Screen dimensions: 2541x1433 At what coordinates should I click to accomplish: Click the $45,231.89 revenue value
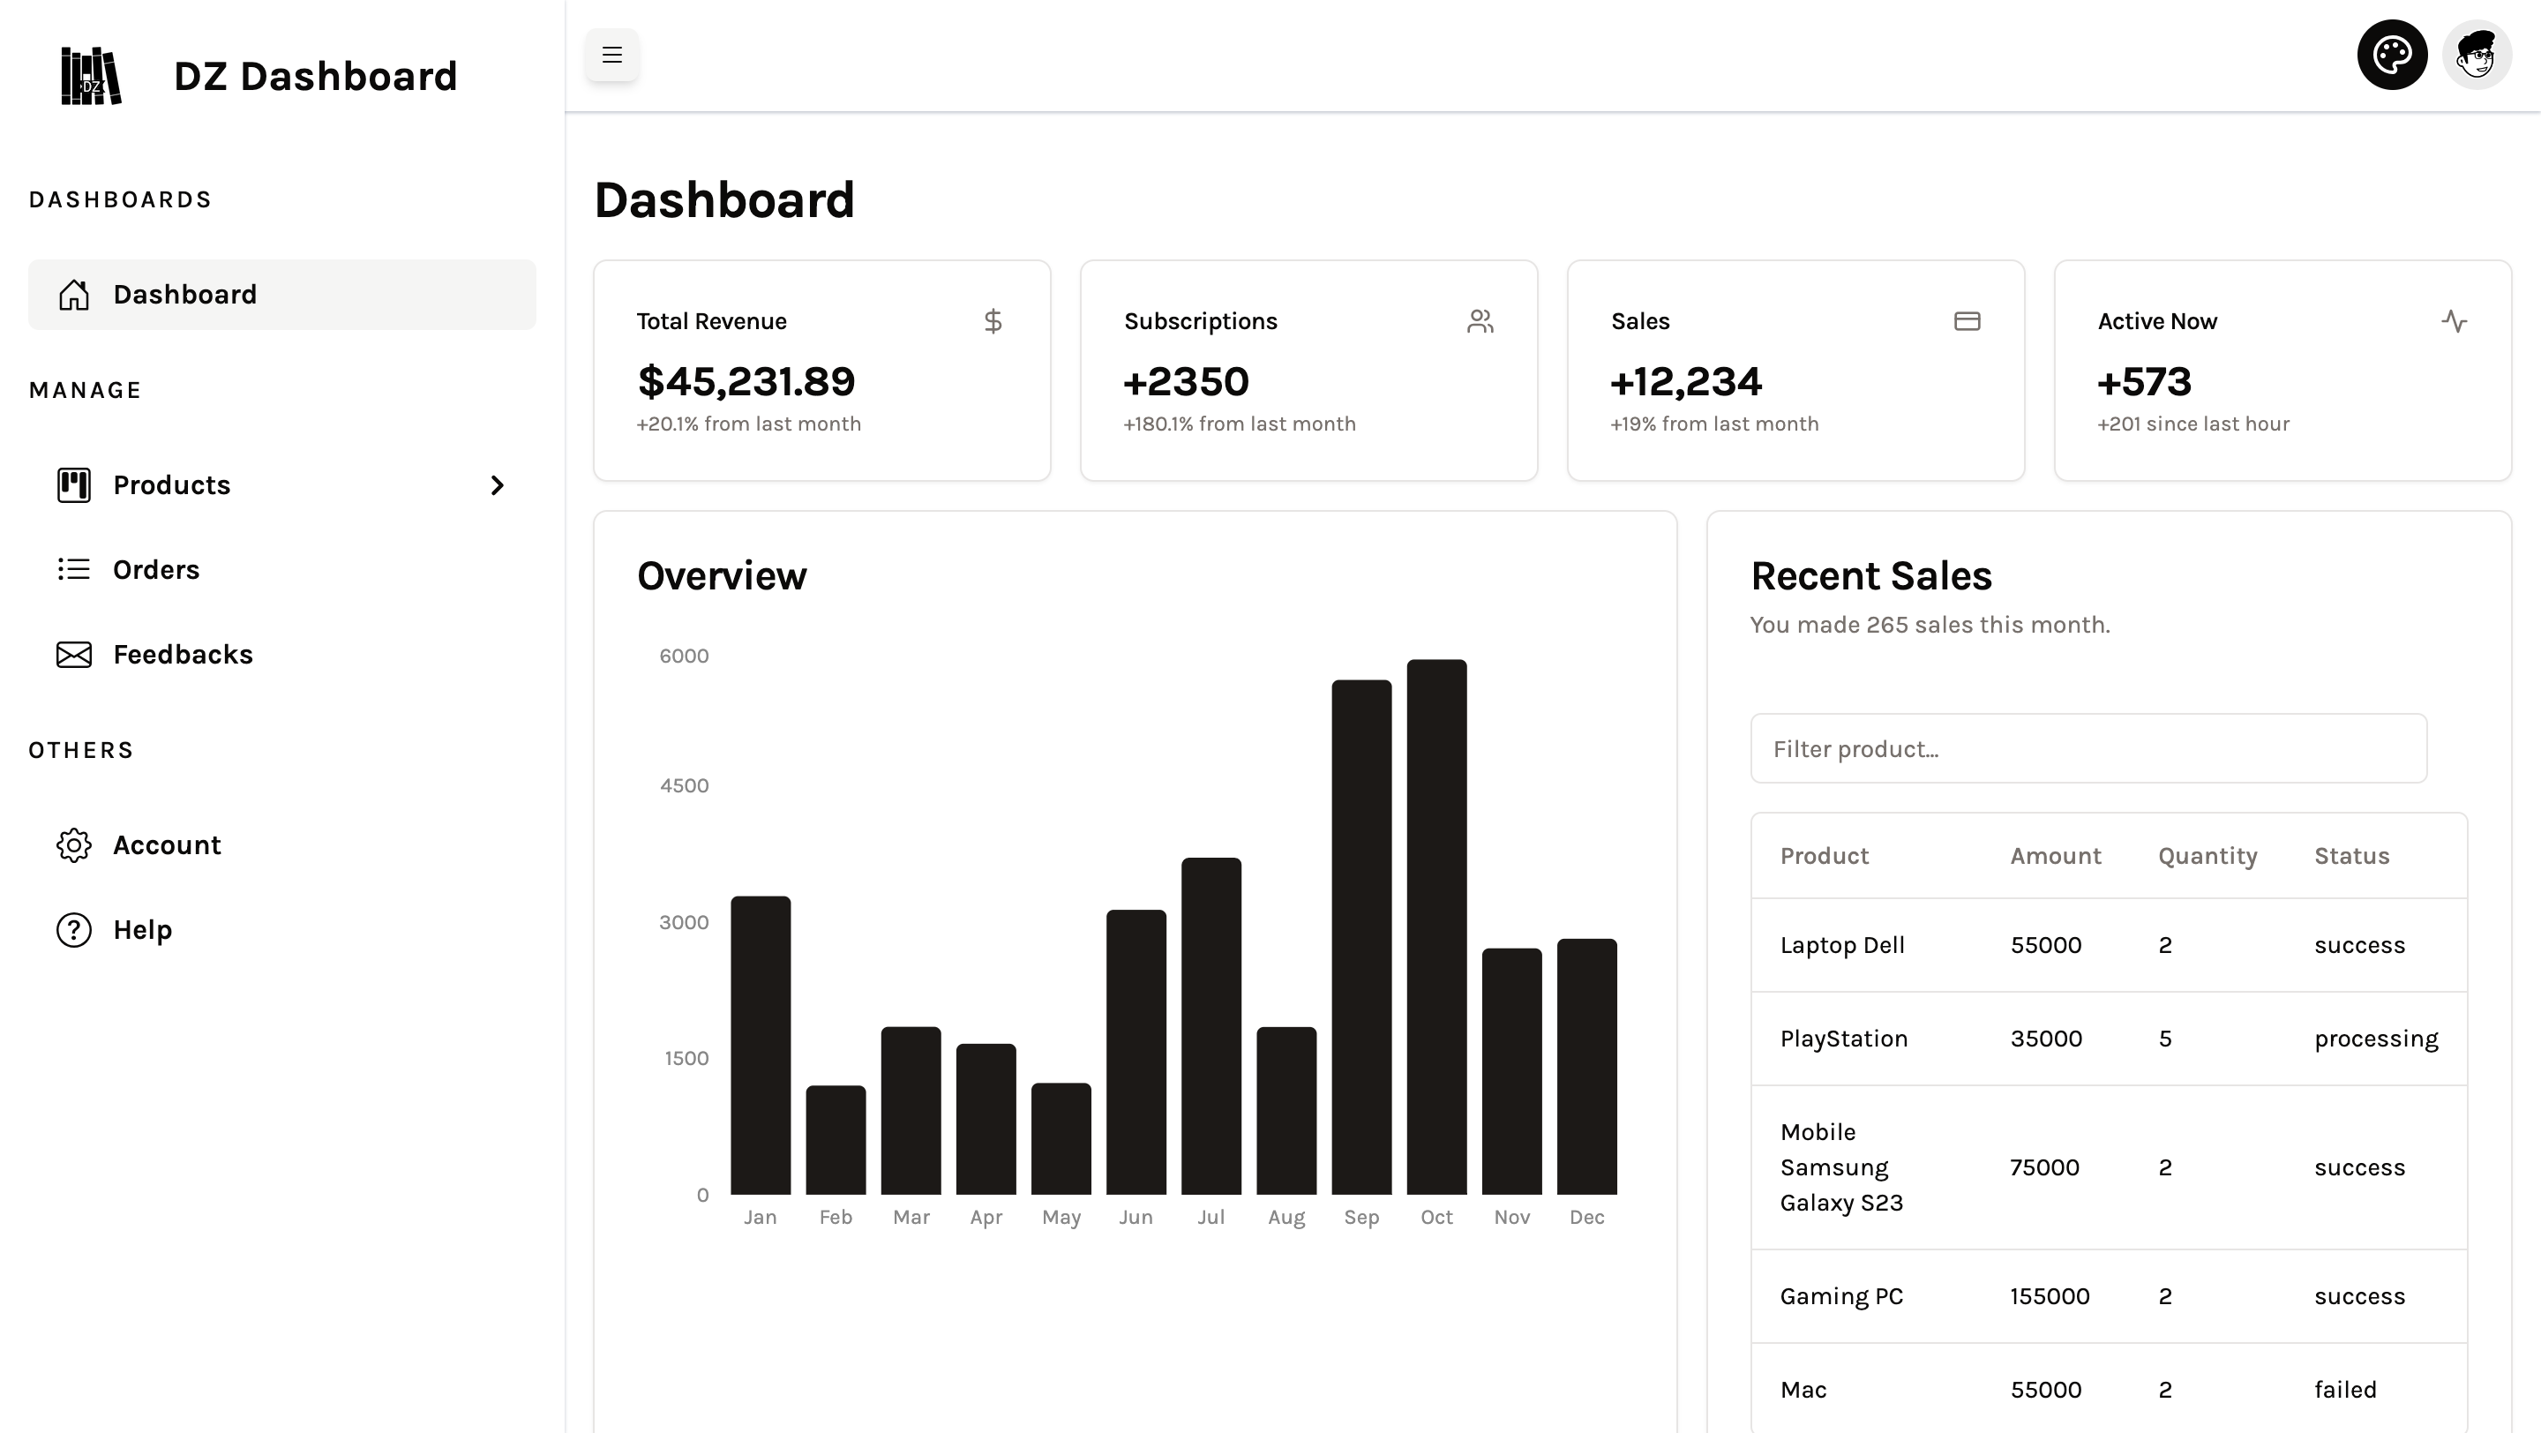click(x=746, y=382)
